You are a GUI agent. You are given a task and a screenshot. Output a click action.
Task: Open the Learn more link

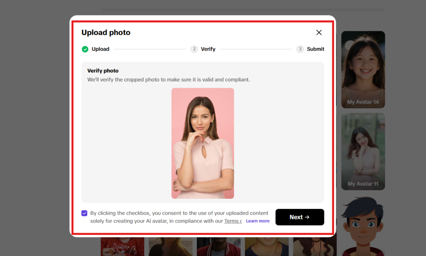coord(258,221)
